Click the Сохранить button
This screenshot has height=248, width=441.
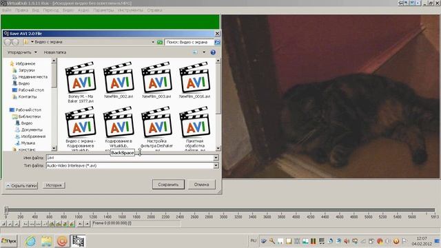pos(168,185)
